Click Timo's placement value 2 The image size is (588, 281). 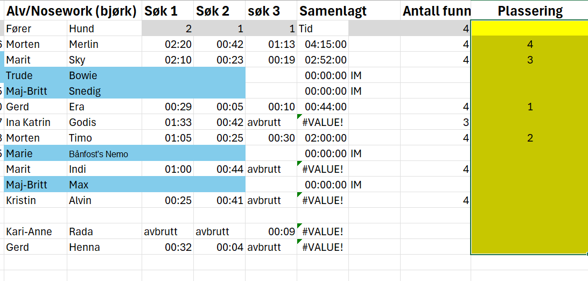coord(529,138)
